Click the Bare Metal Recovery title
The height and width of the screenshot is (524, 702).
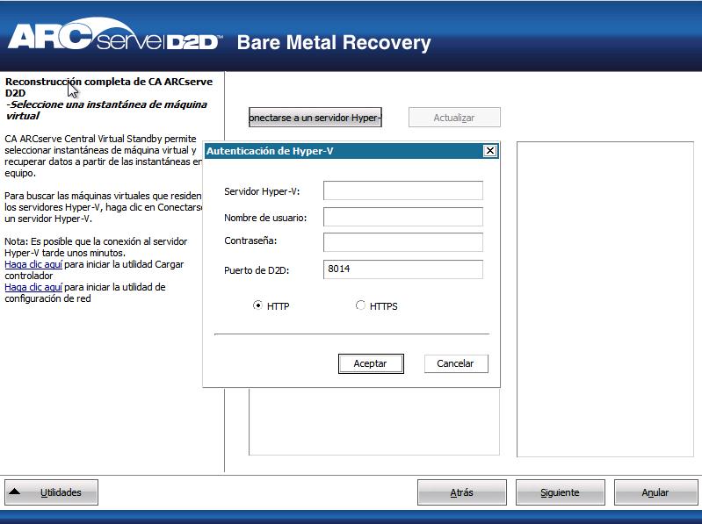coord(334,43)
